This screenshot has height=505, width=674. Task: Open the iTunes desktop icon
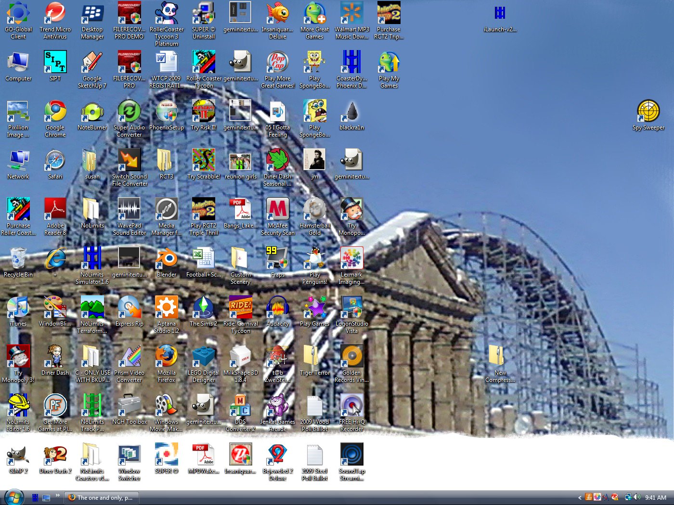(18, 311)
